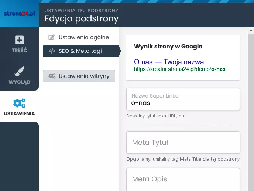Click the code brackets icon beside SEO
This screenshot has width=254, height=191.
point(52,51)
